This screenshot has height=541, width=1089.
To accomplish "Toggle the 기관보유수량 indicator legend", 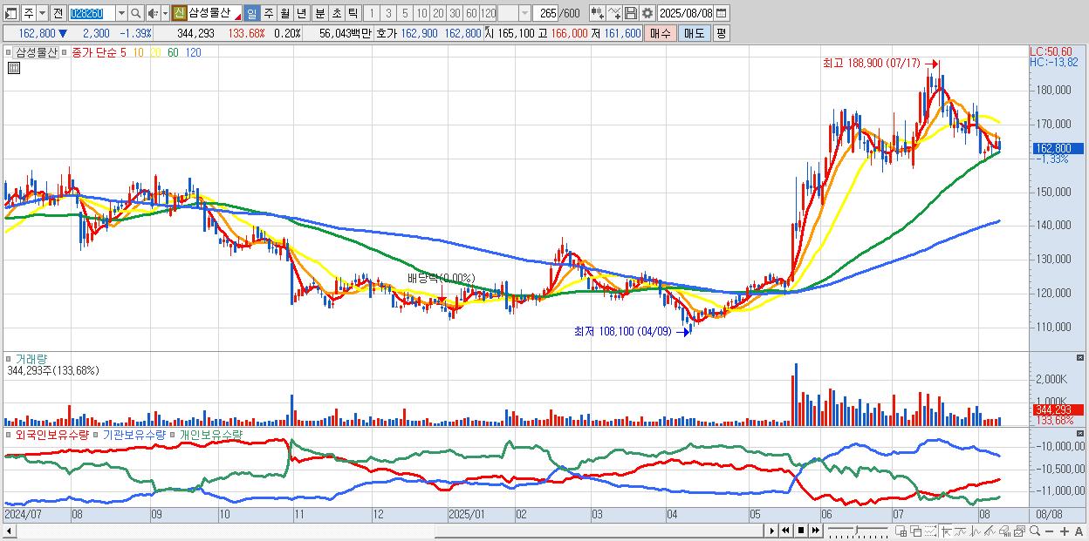I will pyautogui.click(x=133, y=434).
